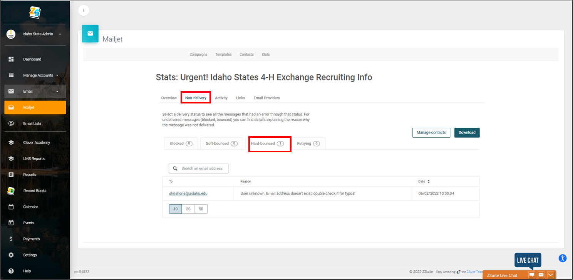Click the 'User unknown' reason cell

[323, 193]
